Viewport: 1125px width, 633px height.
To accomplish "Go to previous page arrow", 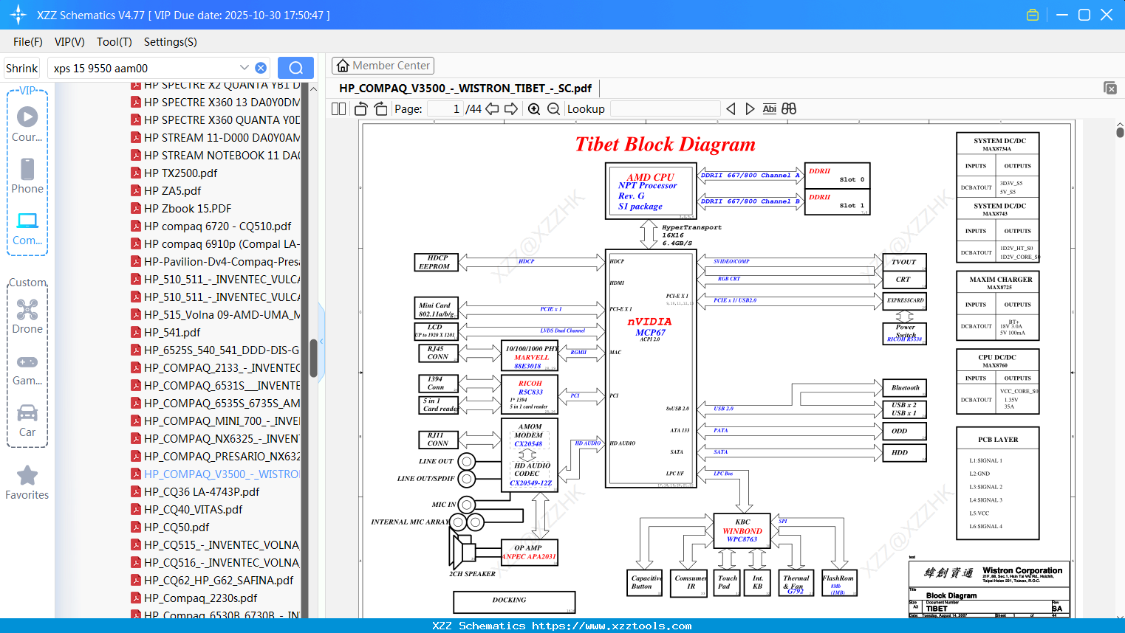I will coord(492,109).
